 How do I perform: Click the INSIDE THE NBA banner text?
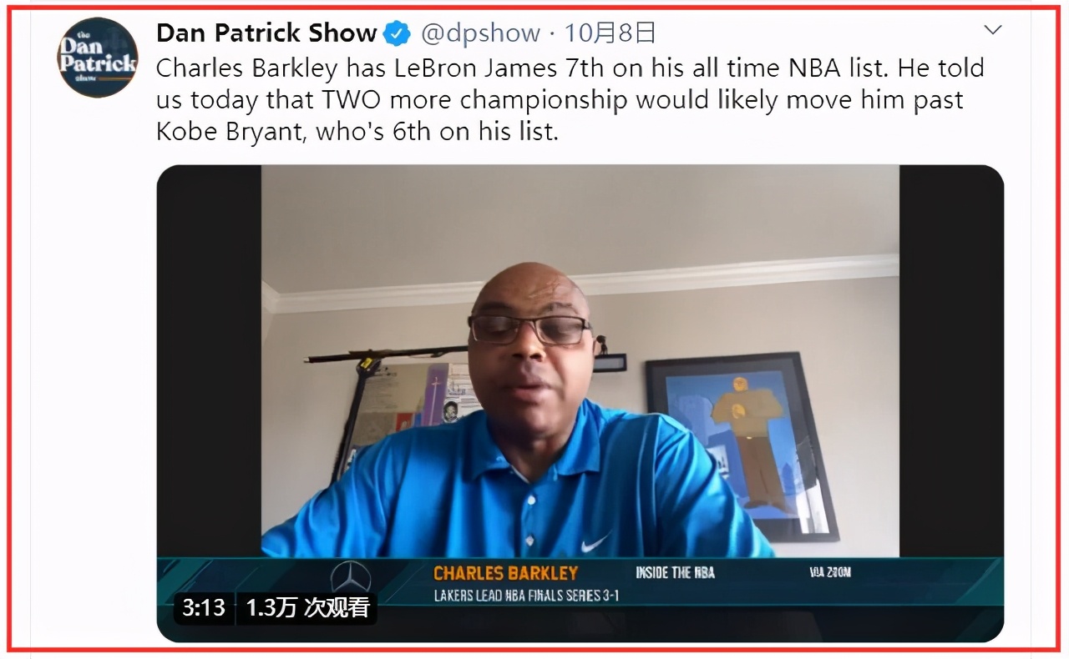(x=675, y=572)
